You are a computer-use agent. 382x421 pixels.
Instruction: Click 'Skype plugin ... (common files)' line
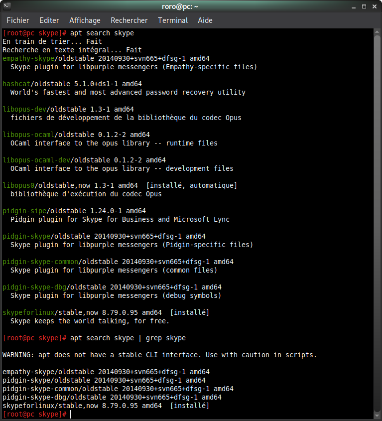tap(114, 270)
